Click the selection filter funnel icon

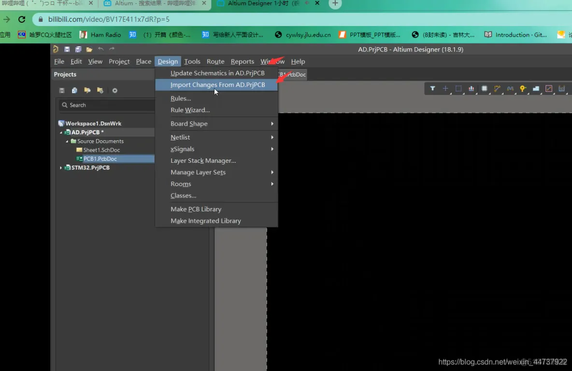pos(432,88)
